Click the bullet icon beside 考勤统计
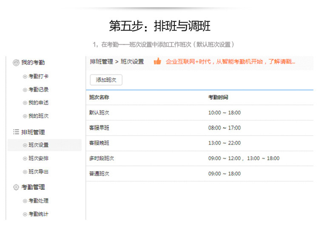 (25, 214)
